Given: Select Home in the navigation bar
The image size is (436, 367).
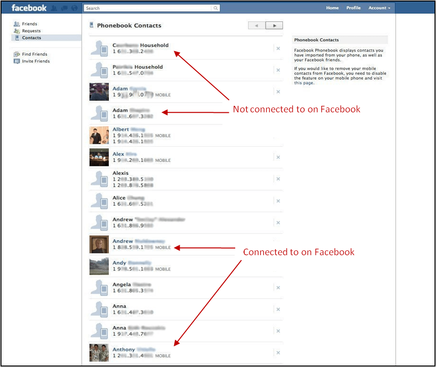Looking at the screenshot, I should tap(332, 8).
